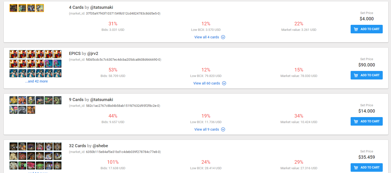This screenshot has width=391, height=173.
Task: Add the $4.000 4 Cards set to cart
Action: pos(366,29)
